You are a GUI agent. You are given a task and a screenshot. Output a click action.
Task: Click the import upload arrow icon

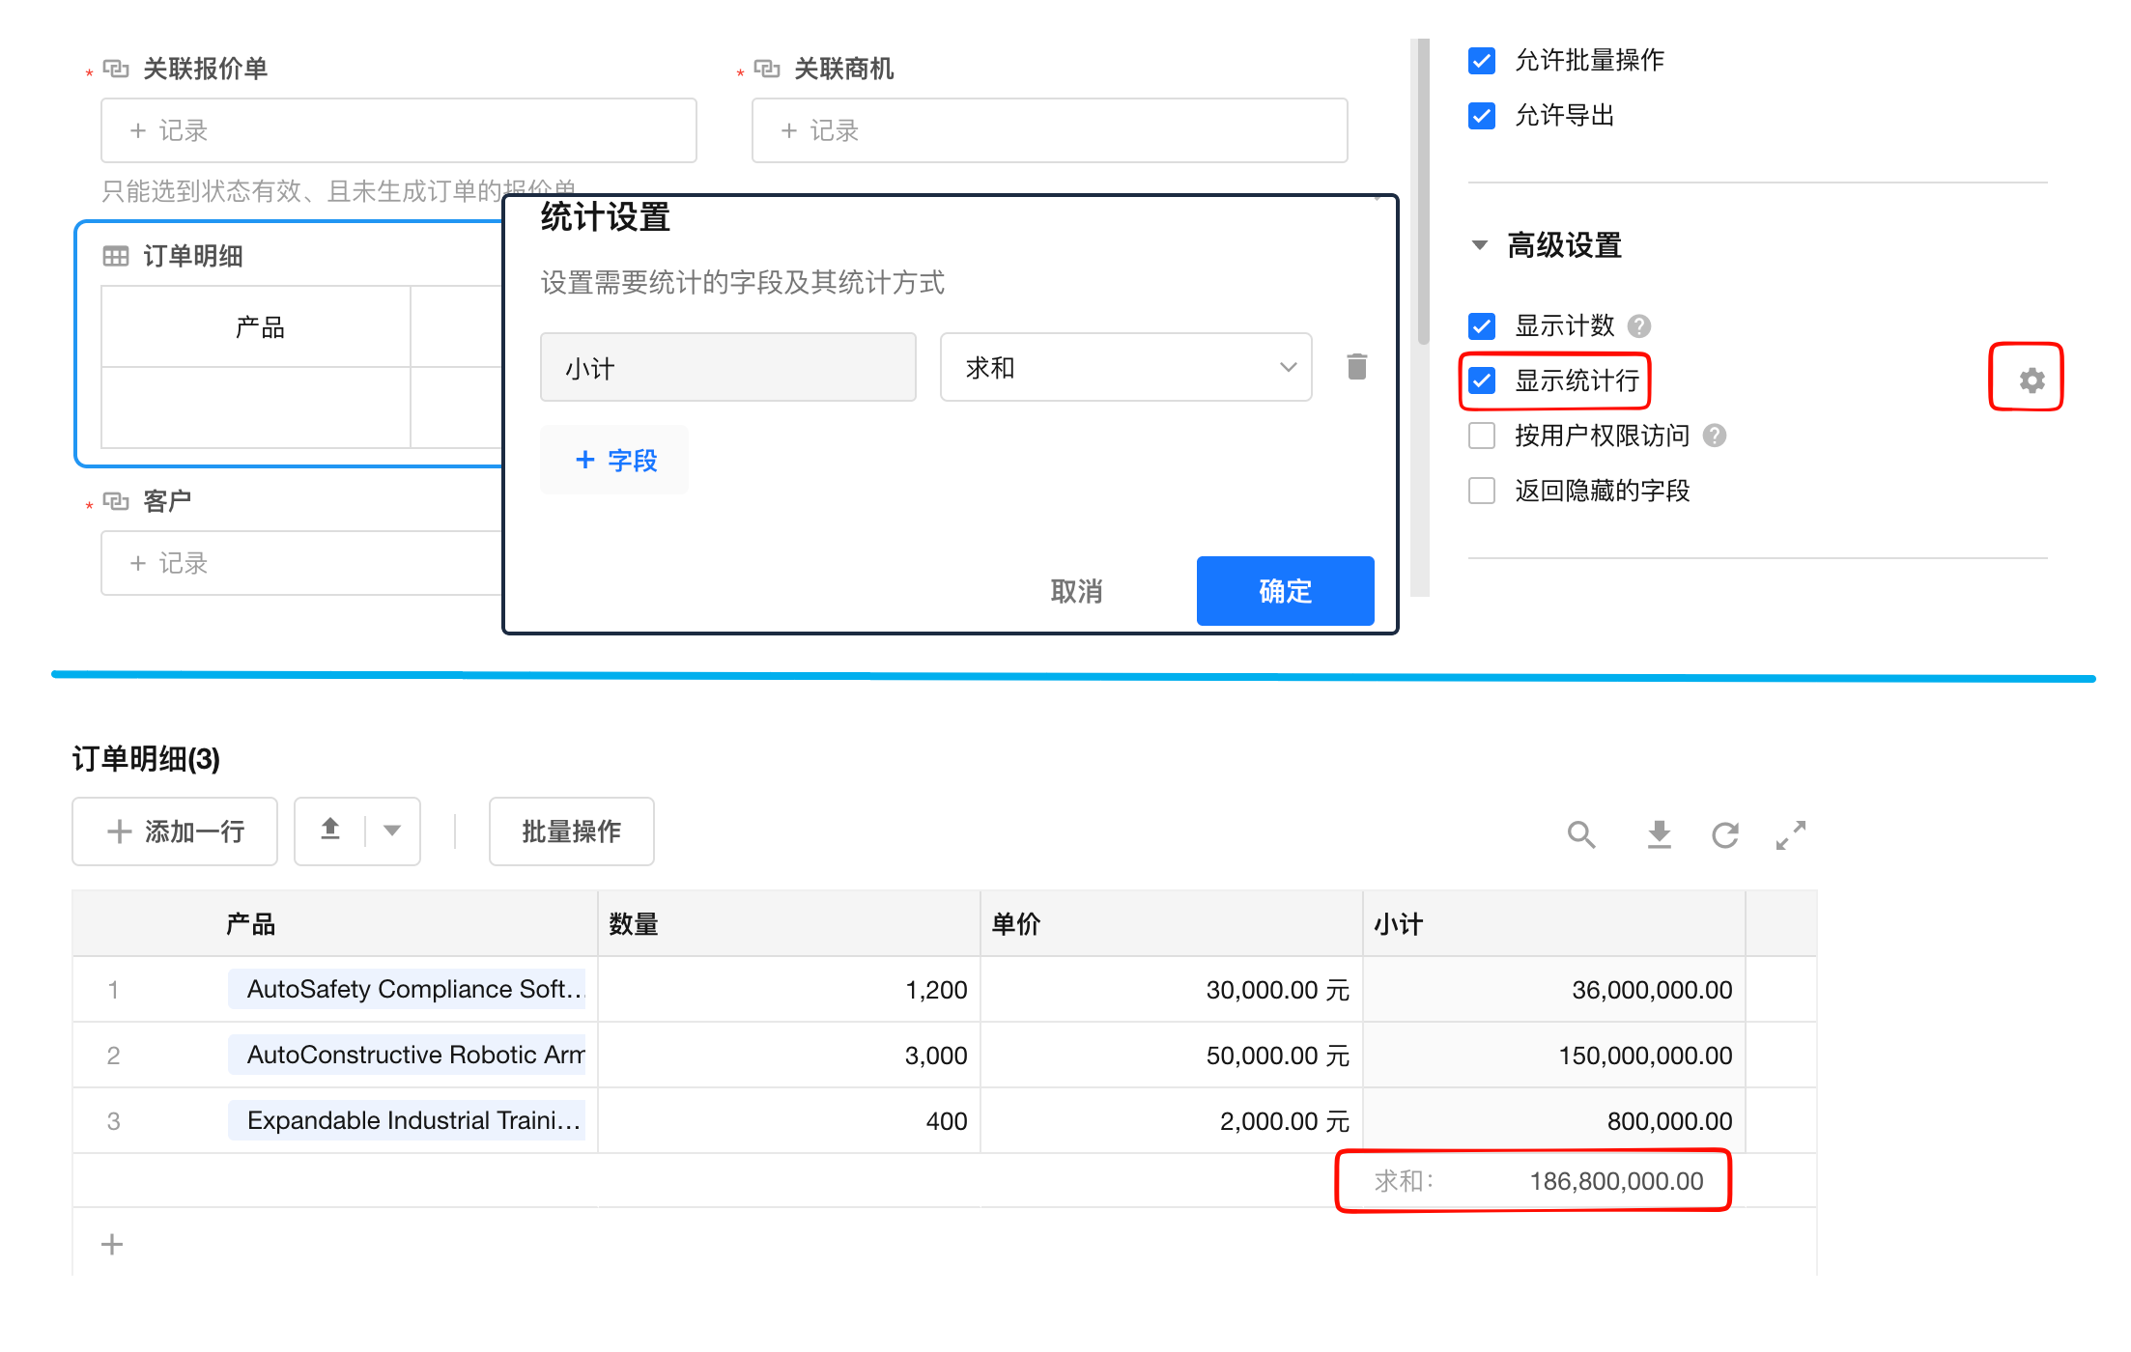(x=330, y=830)
